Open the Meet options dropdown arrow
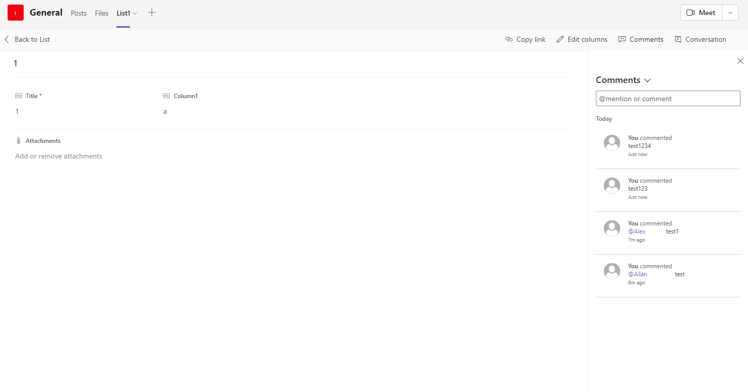 [x=730, y=13]
